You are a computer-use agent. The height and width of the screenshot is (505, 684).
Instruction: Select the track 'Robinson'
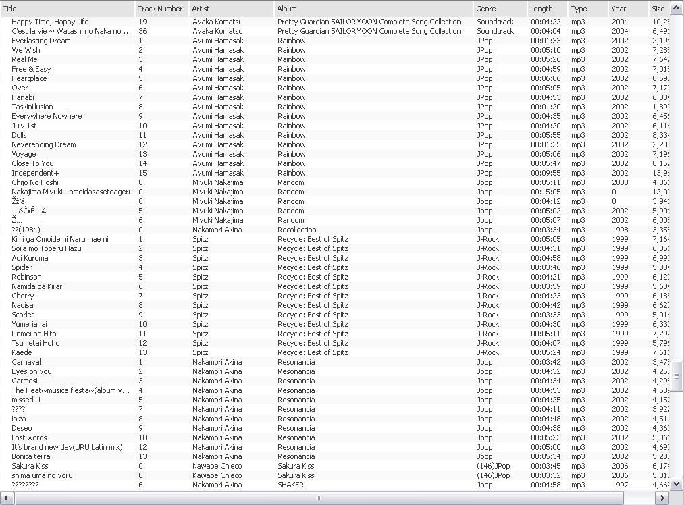tap(26, 277)
